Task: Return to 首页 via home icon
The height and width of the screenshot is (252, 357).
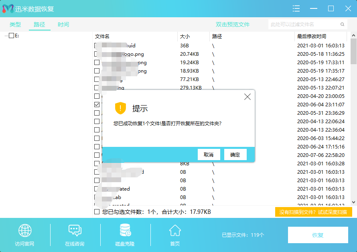Action: click(x=174, y=230)
